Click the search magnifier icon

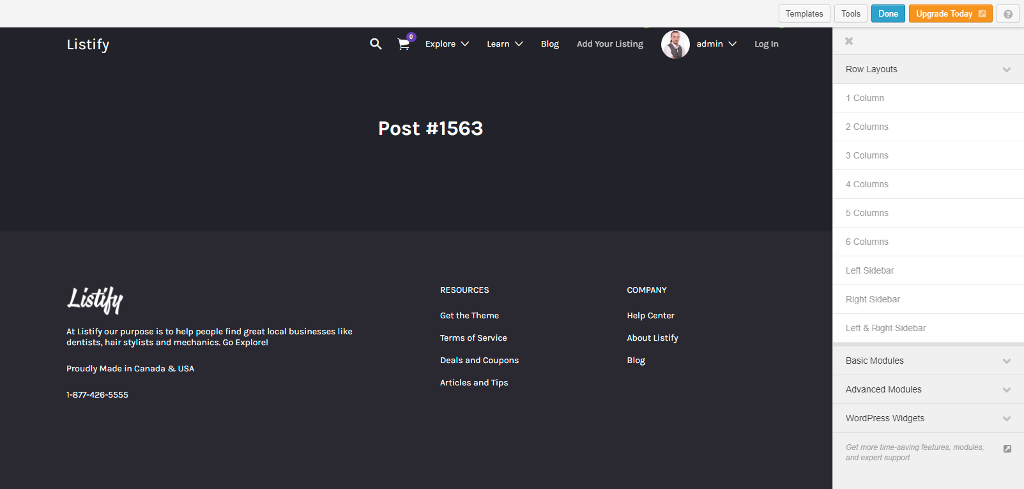point(376,44)
